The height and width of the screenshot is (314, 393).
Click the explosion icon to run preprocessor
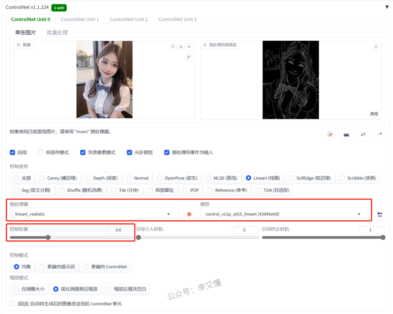point(189,214)
